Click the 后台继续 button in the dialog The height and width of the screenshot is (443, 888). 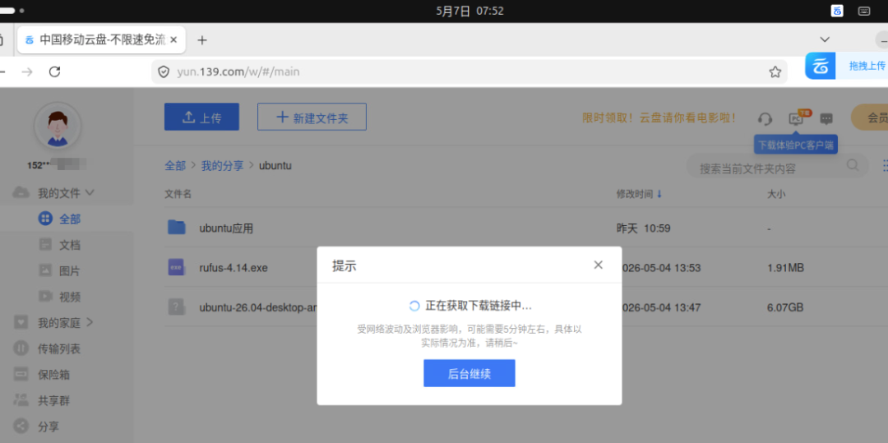tap(469, 373)
